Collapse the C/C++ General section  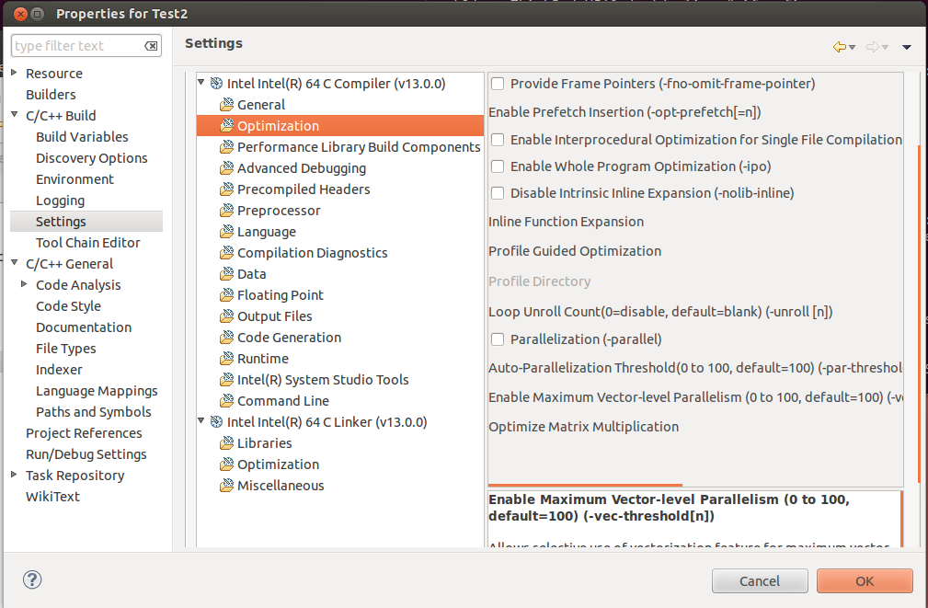pyautogui.click(x=14, y=262)
